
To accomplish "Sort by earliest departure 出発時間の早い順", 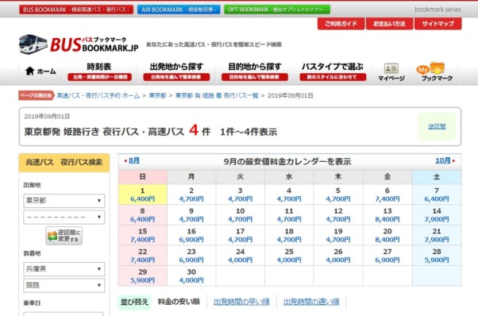I will click(x=241, y=302).
